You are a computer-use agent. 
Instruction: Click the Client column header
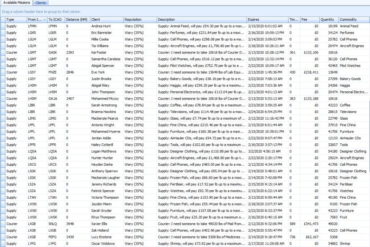coord(106,19)
